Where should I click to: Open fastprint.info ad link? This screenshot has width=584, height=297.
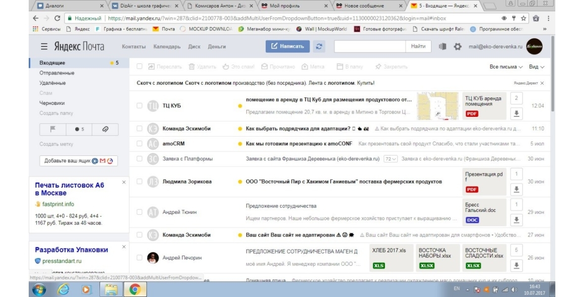[x=58, y=204]
